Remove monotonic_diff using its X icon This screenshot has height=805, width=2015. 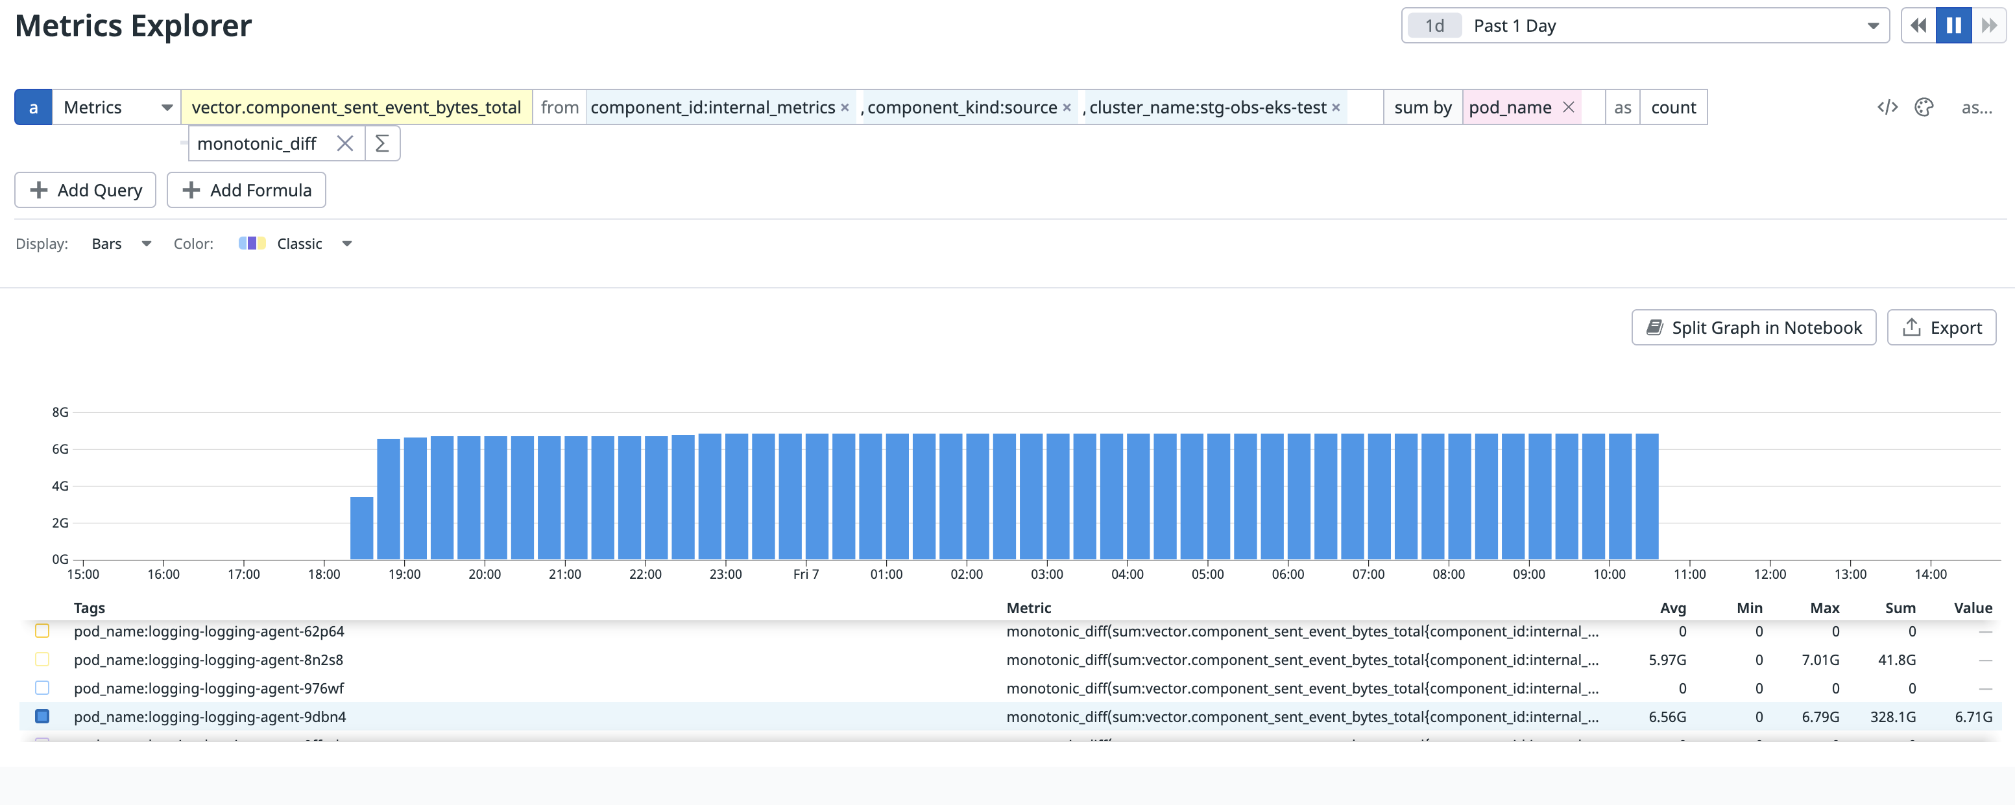[346, 143]
